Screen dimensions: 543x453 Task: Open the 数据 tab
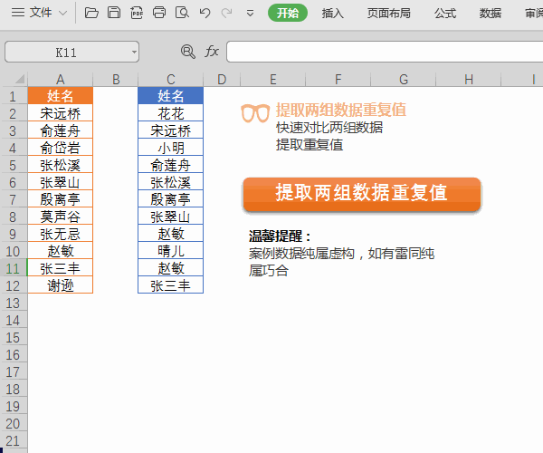(x=490, y=14)
